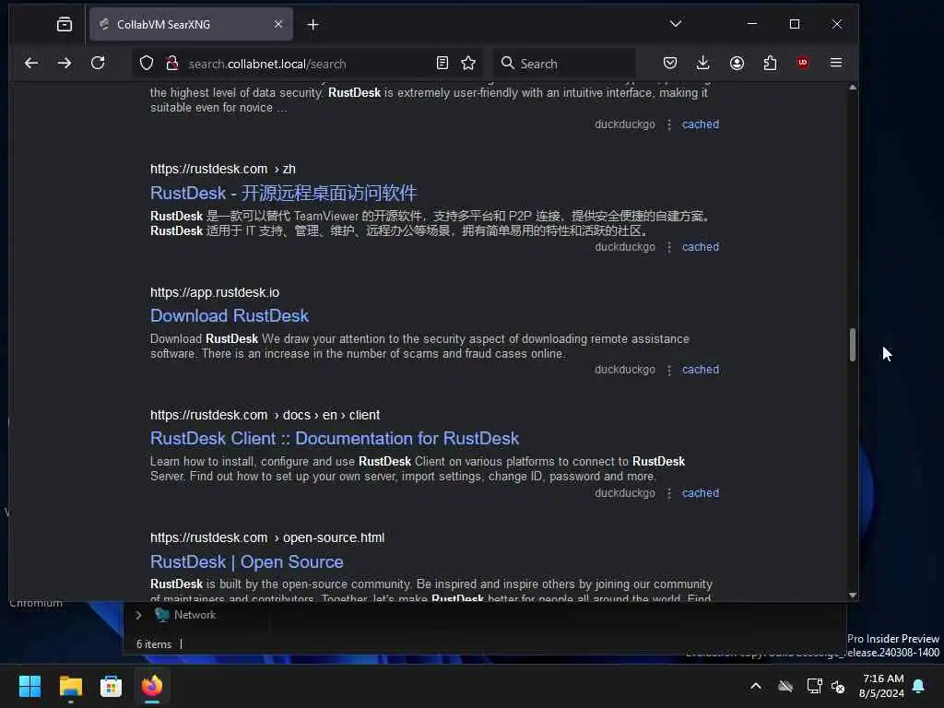
Task: Open File Explorer from taskbar
Action: (x=70, y=686)
